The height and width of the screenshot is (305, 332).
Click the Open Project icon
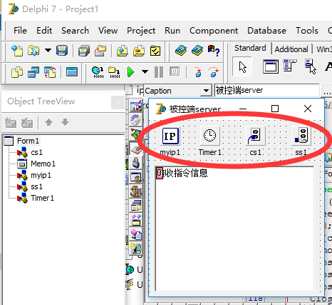pyautogui.click(x=100, y=51)
